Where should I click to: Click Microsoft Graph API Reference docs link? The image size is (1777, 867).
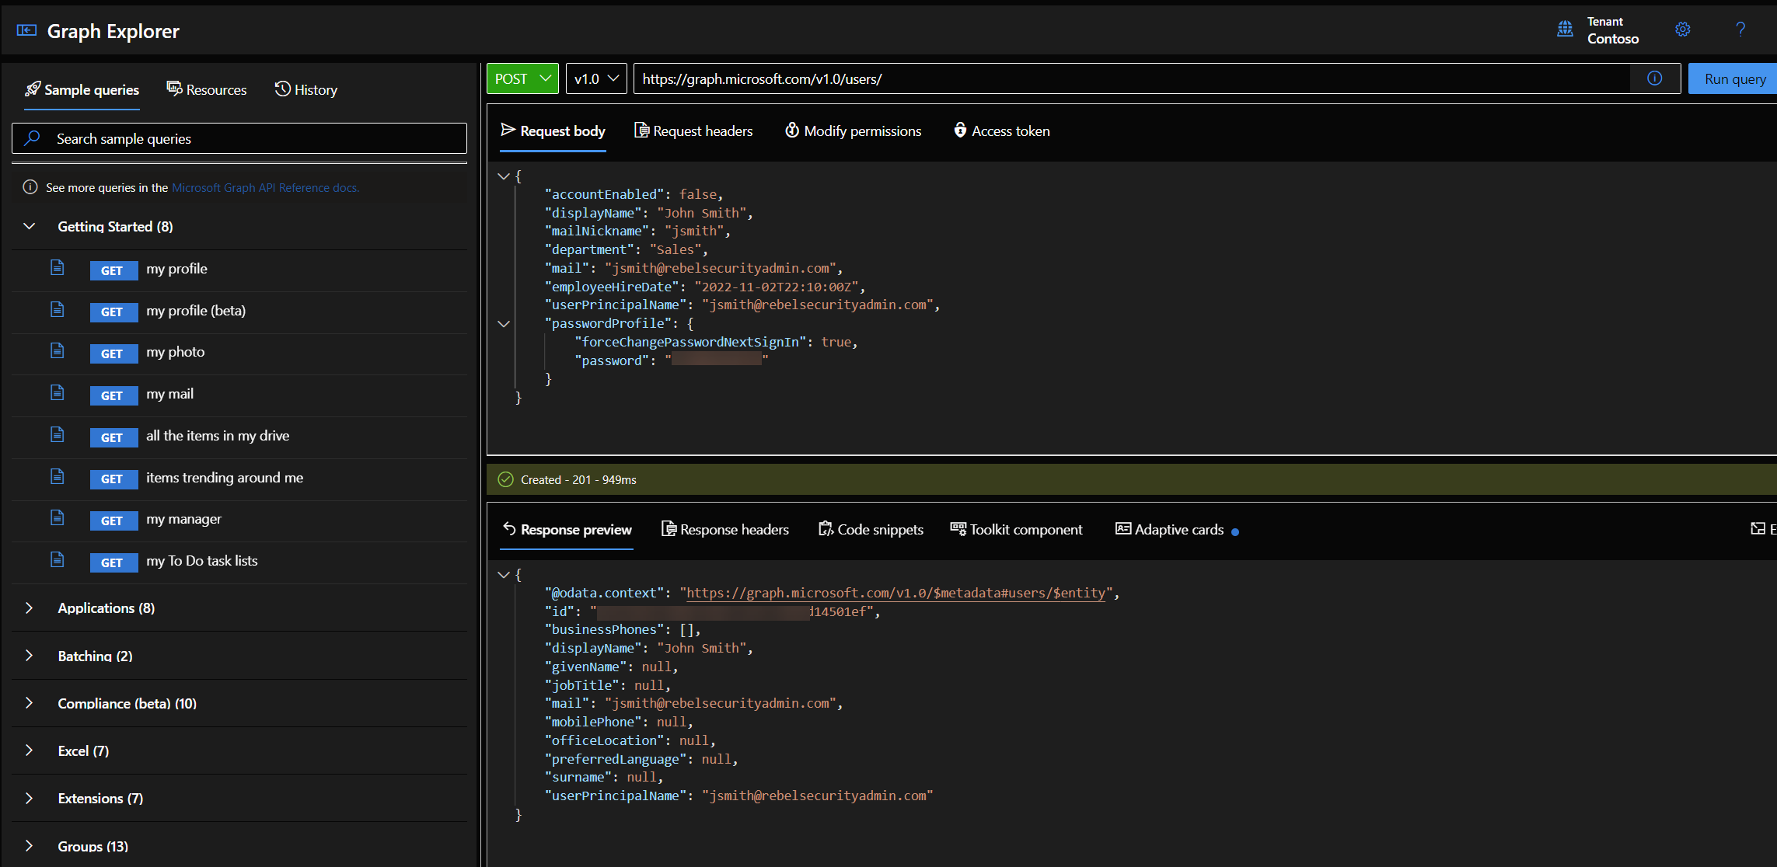(265, 187)
